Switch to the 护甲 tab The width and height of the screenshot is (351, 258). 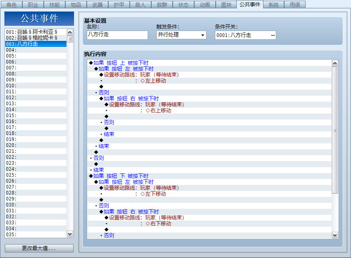pos(119,4)
